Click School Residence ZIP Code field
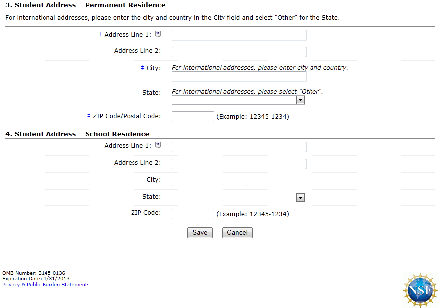This screenshot has width=446, height=308. (x=192, y=214)
